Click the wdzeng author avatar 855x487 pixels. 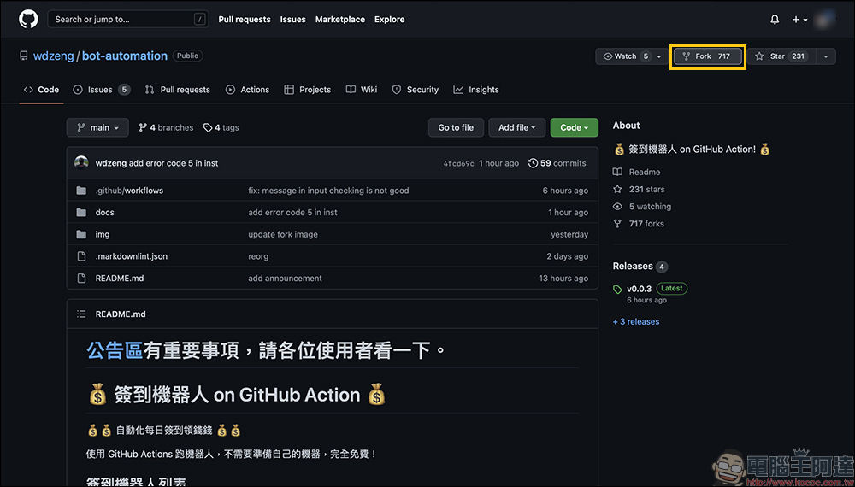point(81,163)
